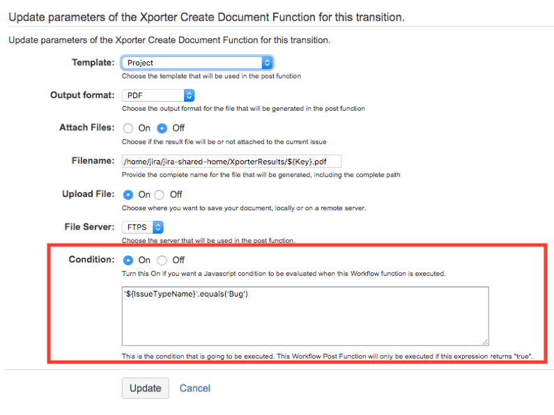Open the Template dropdown showing Project

197,63
